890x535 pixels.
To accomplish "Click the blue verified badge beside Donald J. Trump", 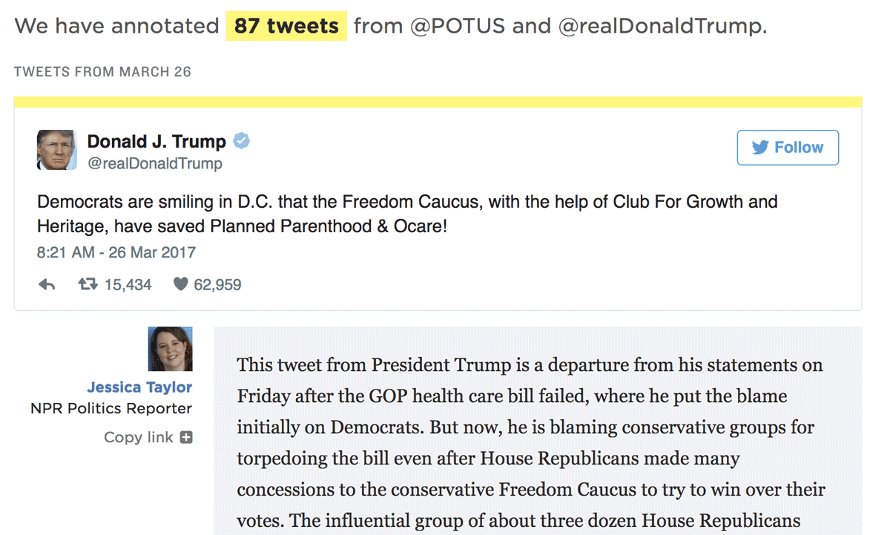I will click(x=242, y=140).
